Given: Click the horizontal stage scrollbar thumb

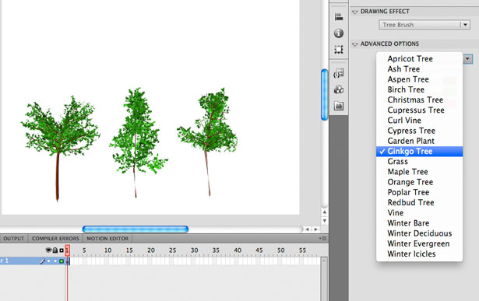Looking at the screenshot, I should pyautogui.click(x=136, y=229).
